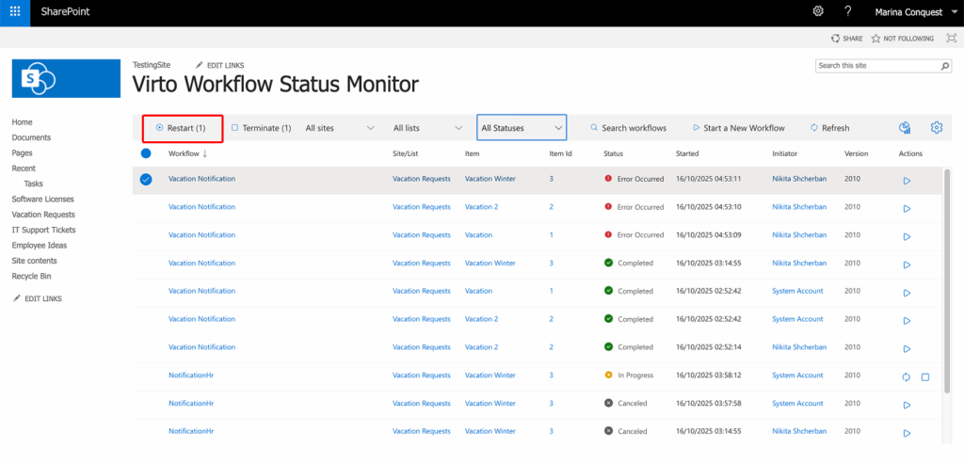Open the TestingSite breadcrumb link
This screenshot has width=964, height=464.
(x=152, y=65)
